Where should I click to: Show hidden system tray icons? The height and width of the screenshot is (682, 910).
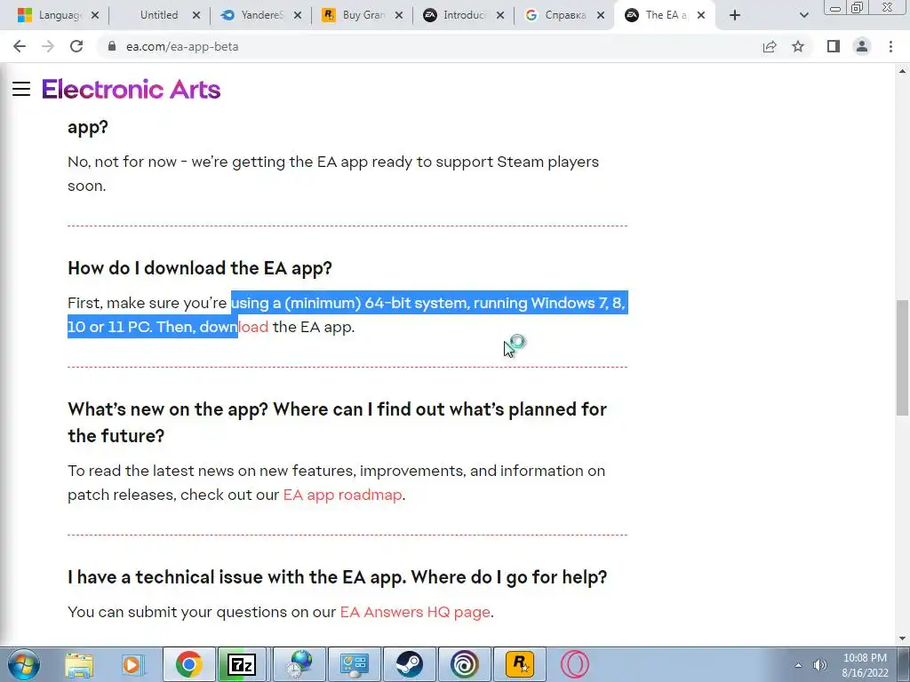point(799,665)
